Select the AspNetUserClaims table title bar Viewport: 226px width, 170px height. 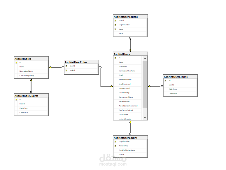tap(180, 77)
